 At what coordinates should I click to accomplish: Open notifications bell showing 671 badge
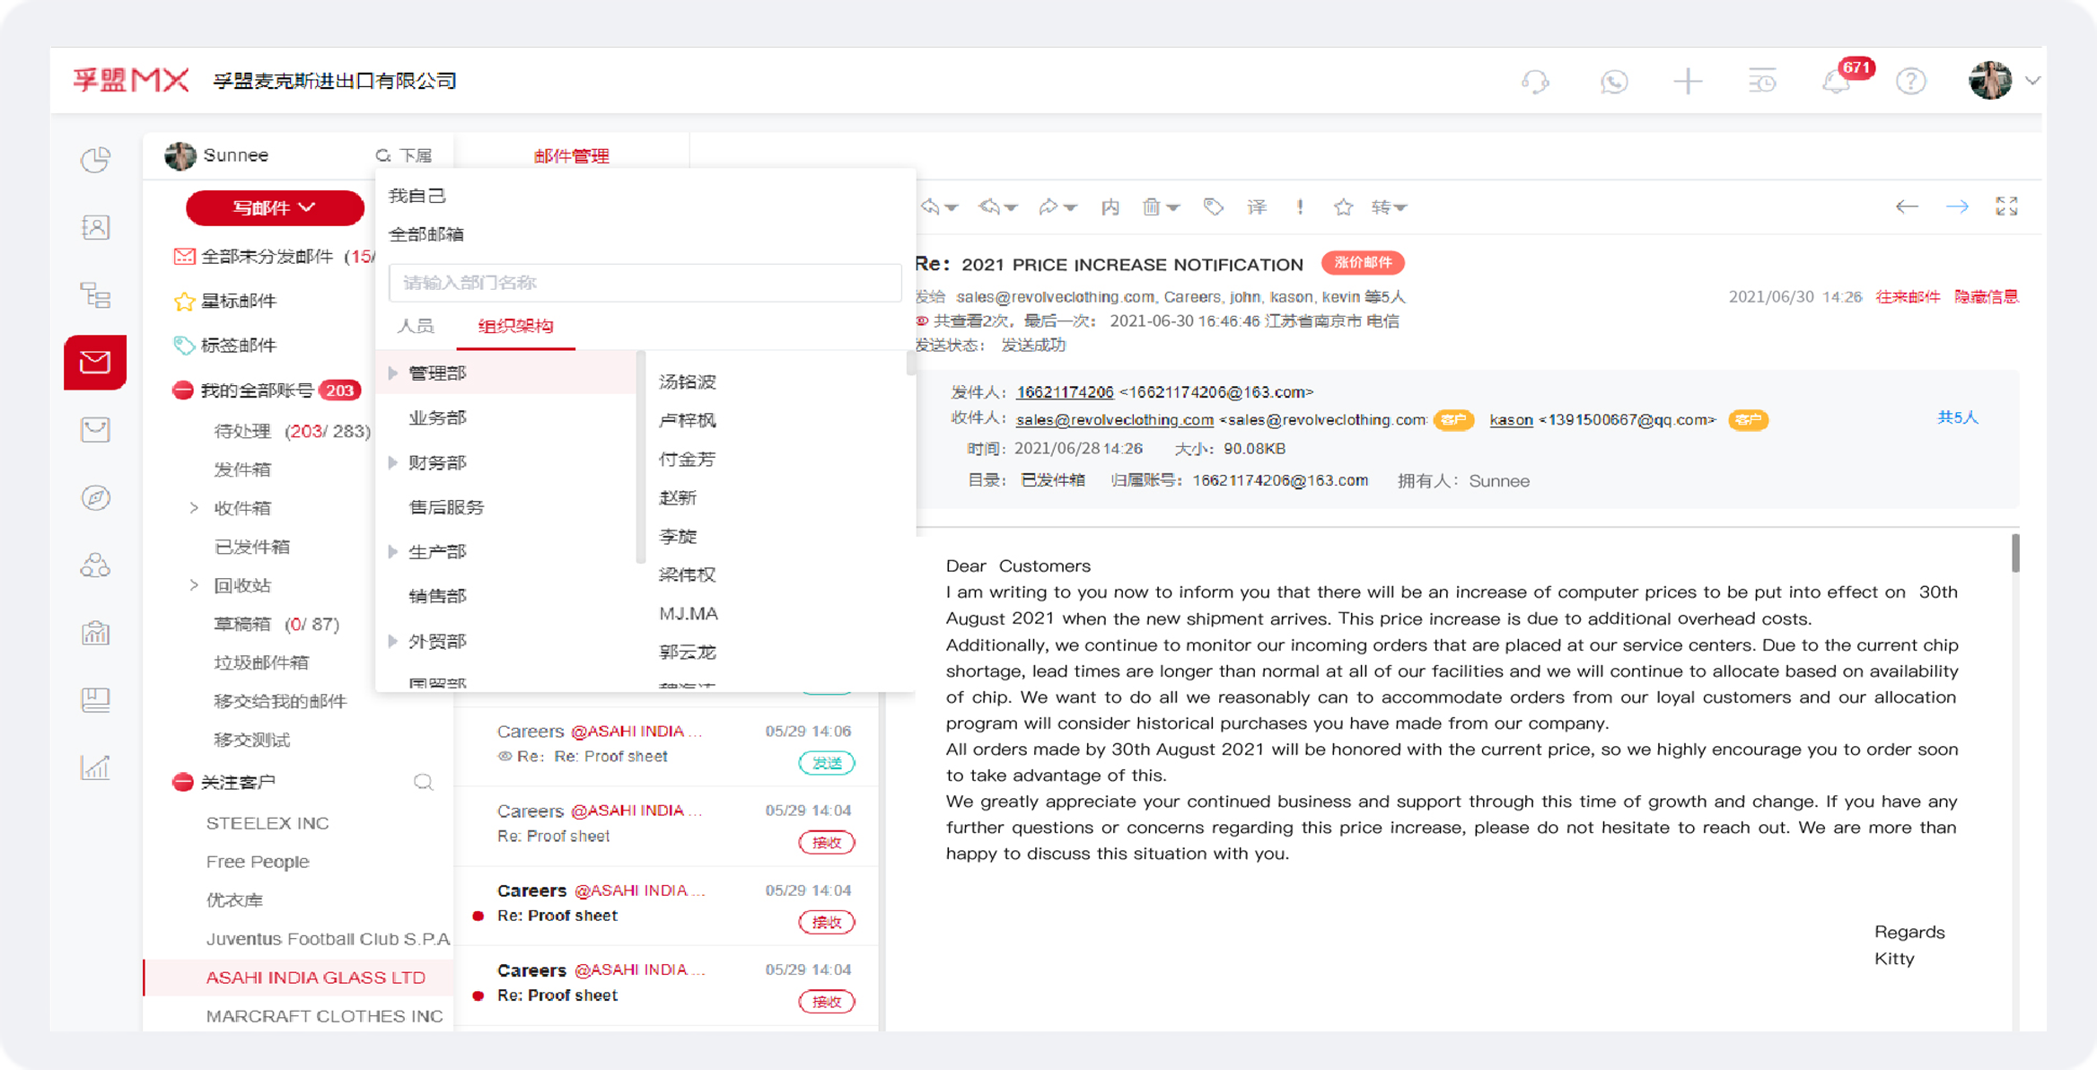click(x=1834, y=82)
